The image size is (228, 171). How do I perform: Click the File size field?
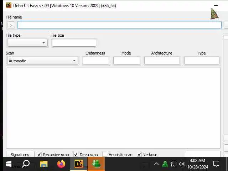click(74, 43)
